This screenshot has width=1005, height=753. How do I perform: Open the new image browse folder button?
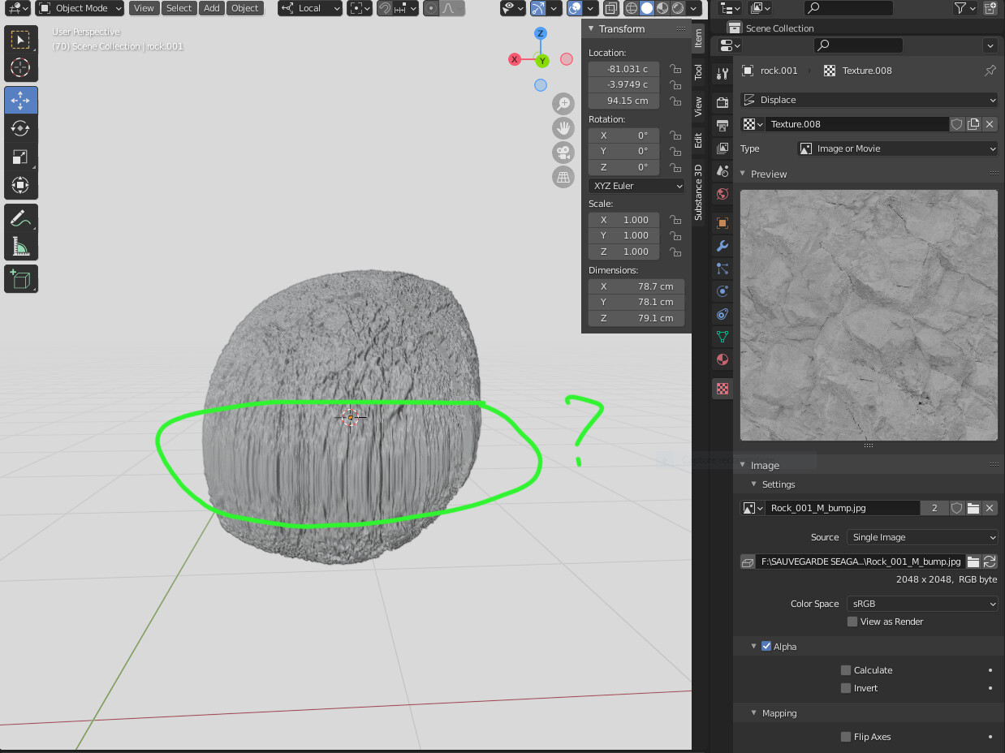[974, 507]
